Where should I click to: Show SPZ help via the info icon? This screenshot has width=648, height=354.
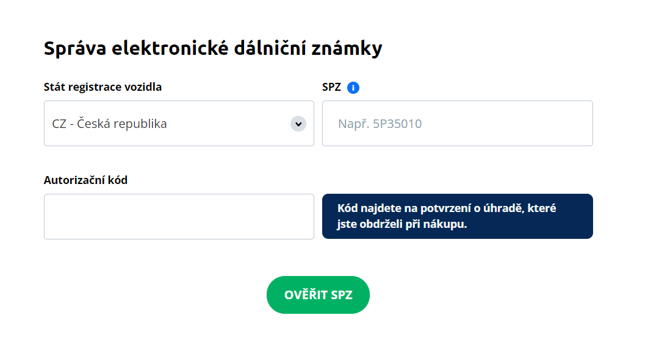coord(353,88)
